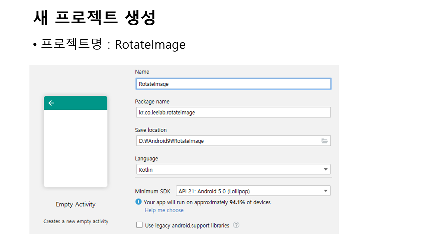This screenshot has width=428, height=240.
Task: Click the 'Use legacy android.support libraries' label text
Action: point(187,225)
